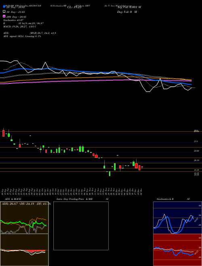Click the 20.19 price axis label

click(196, 160)
